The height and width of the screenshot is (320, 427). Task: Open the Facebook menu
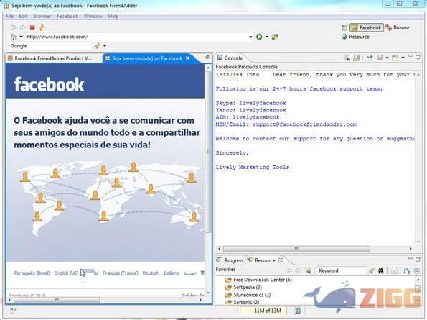point(67,16)
